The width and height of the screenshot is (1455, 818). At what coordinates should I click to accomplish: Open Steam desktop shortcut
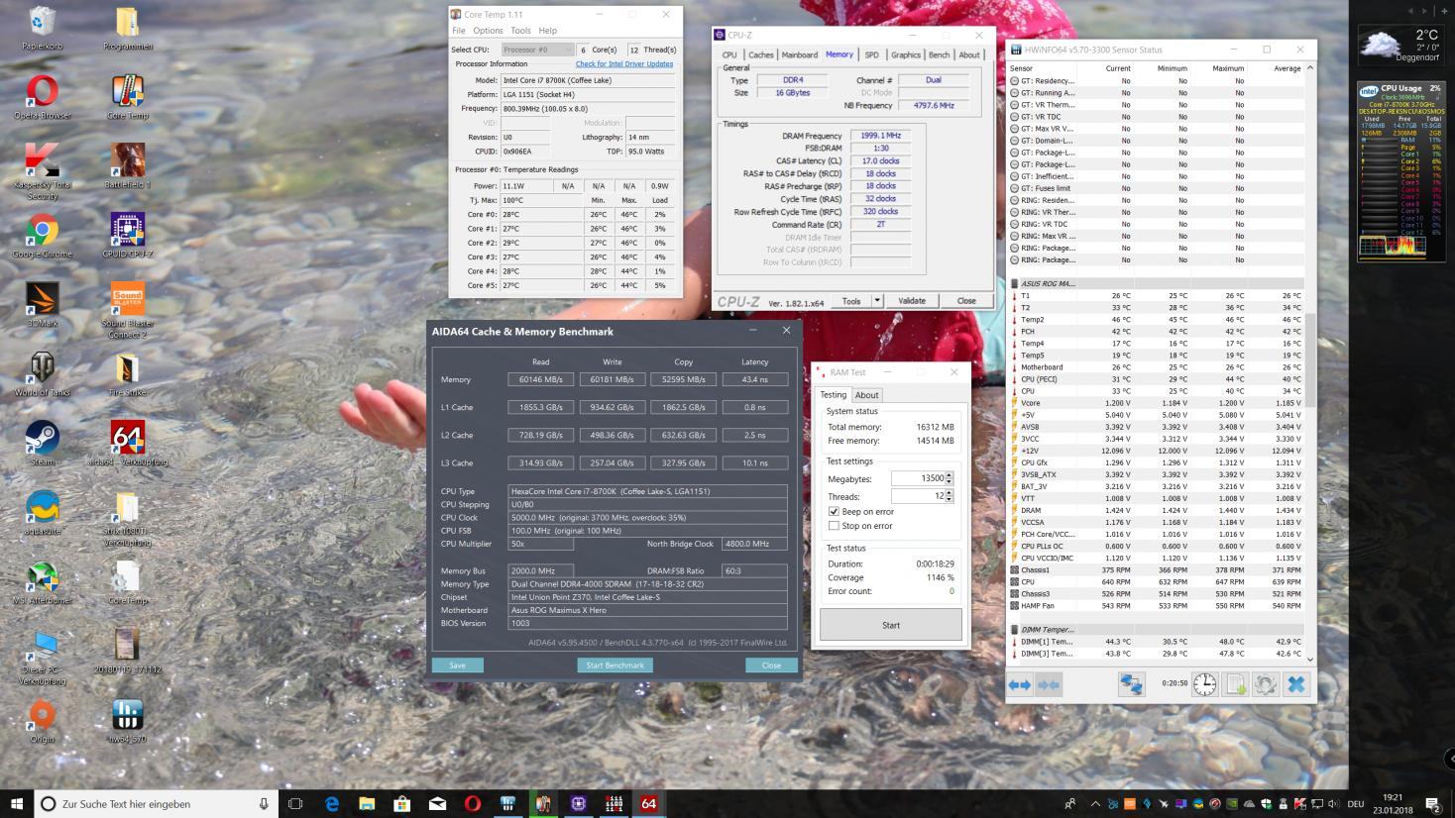pyautogui.click(x=42, y=444)
